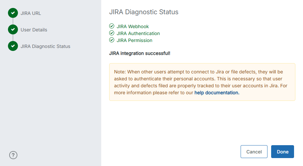Click the note about authenticating personal accounts
303x166 pixels.
[202, 82]
